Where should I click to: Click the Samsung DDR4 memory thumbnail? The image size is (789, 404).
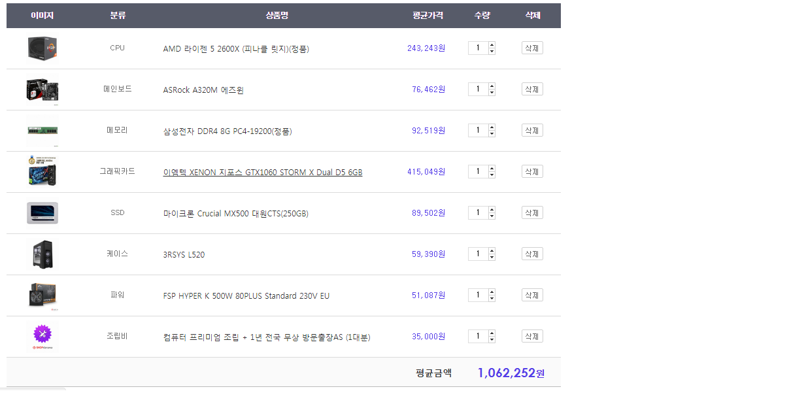(x=42, y=131)
